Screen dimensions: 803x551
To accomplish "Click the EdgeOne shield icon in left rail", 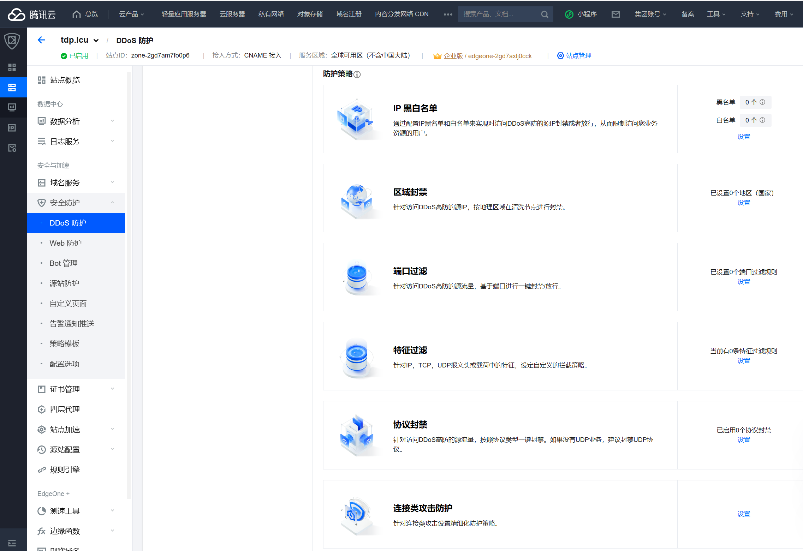I will 12,41.
